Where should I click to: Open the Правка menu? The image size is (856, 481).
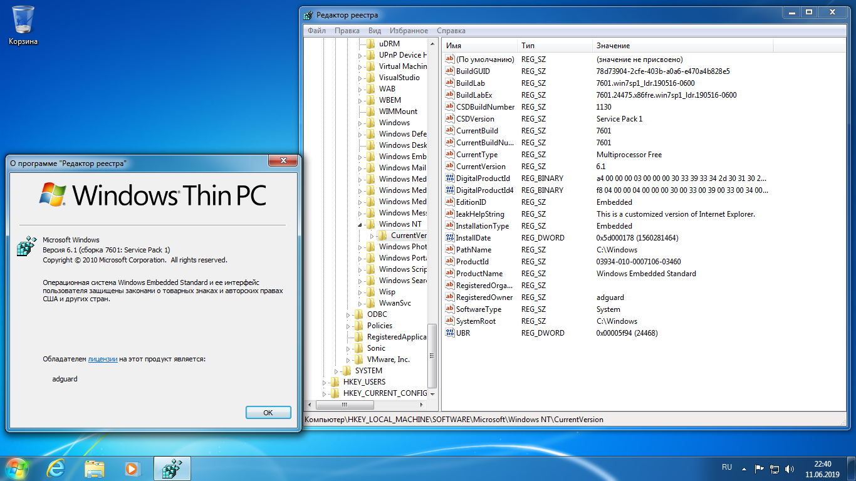click(347, 31)
